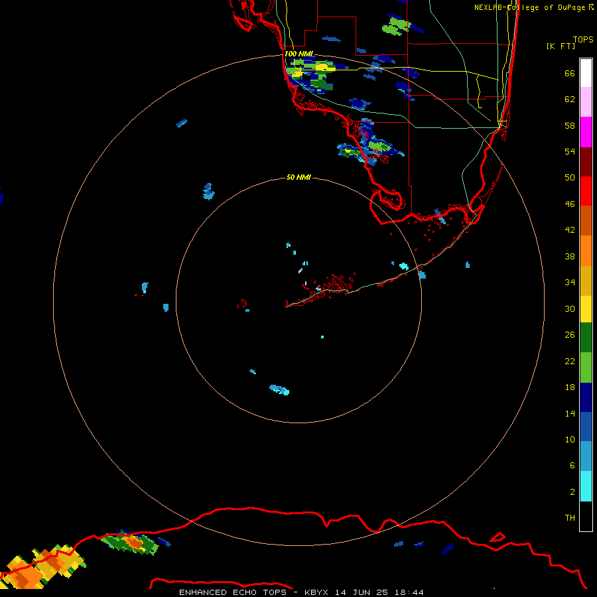Click the cyan 10 kft legend swatch
597x597 pixels.
click(x=586, y=486)
